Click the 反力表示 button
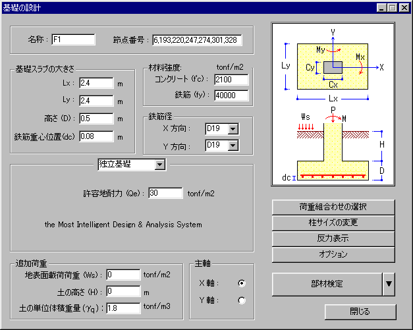Image resolution: width=413 pixels, height=330 pixels. click(333, 238)
